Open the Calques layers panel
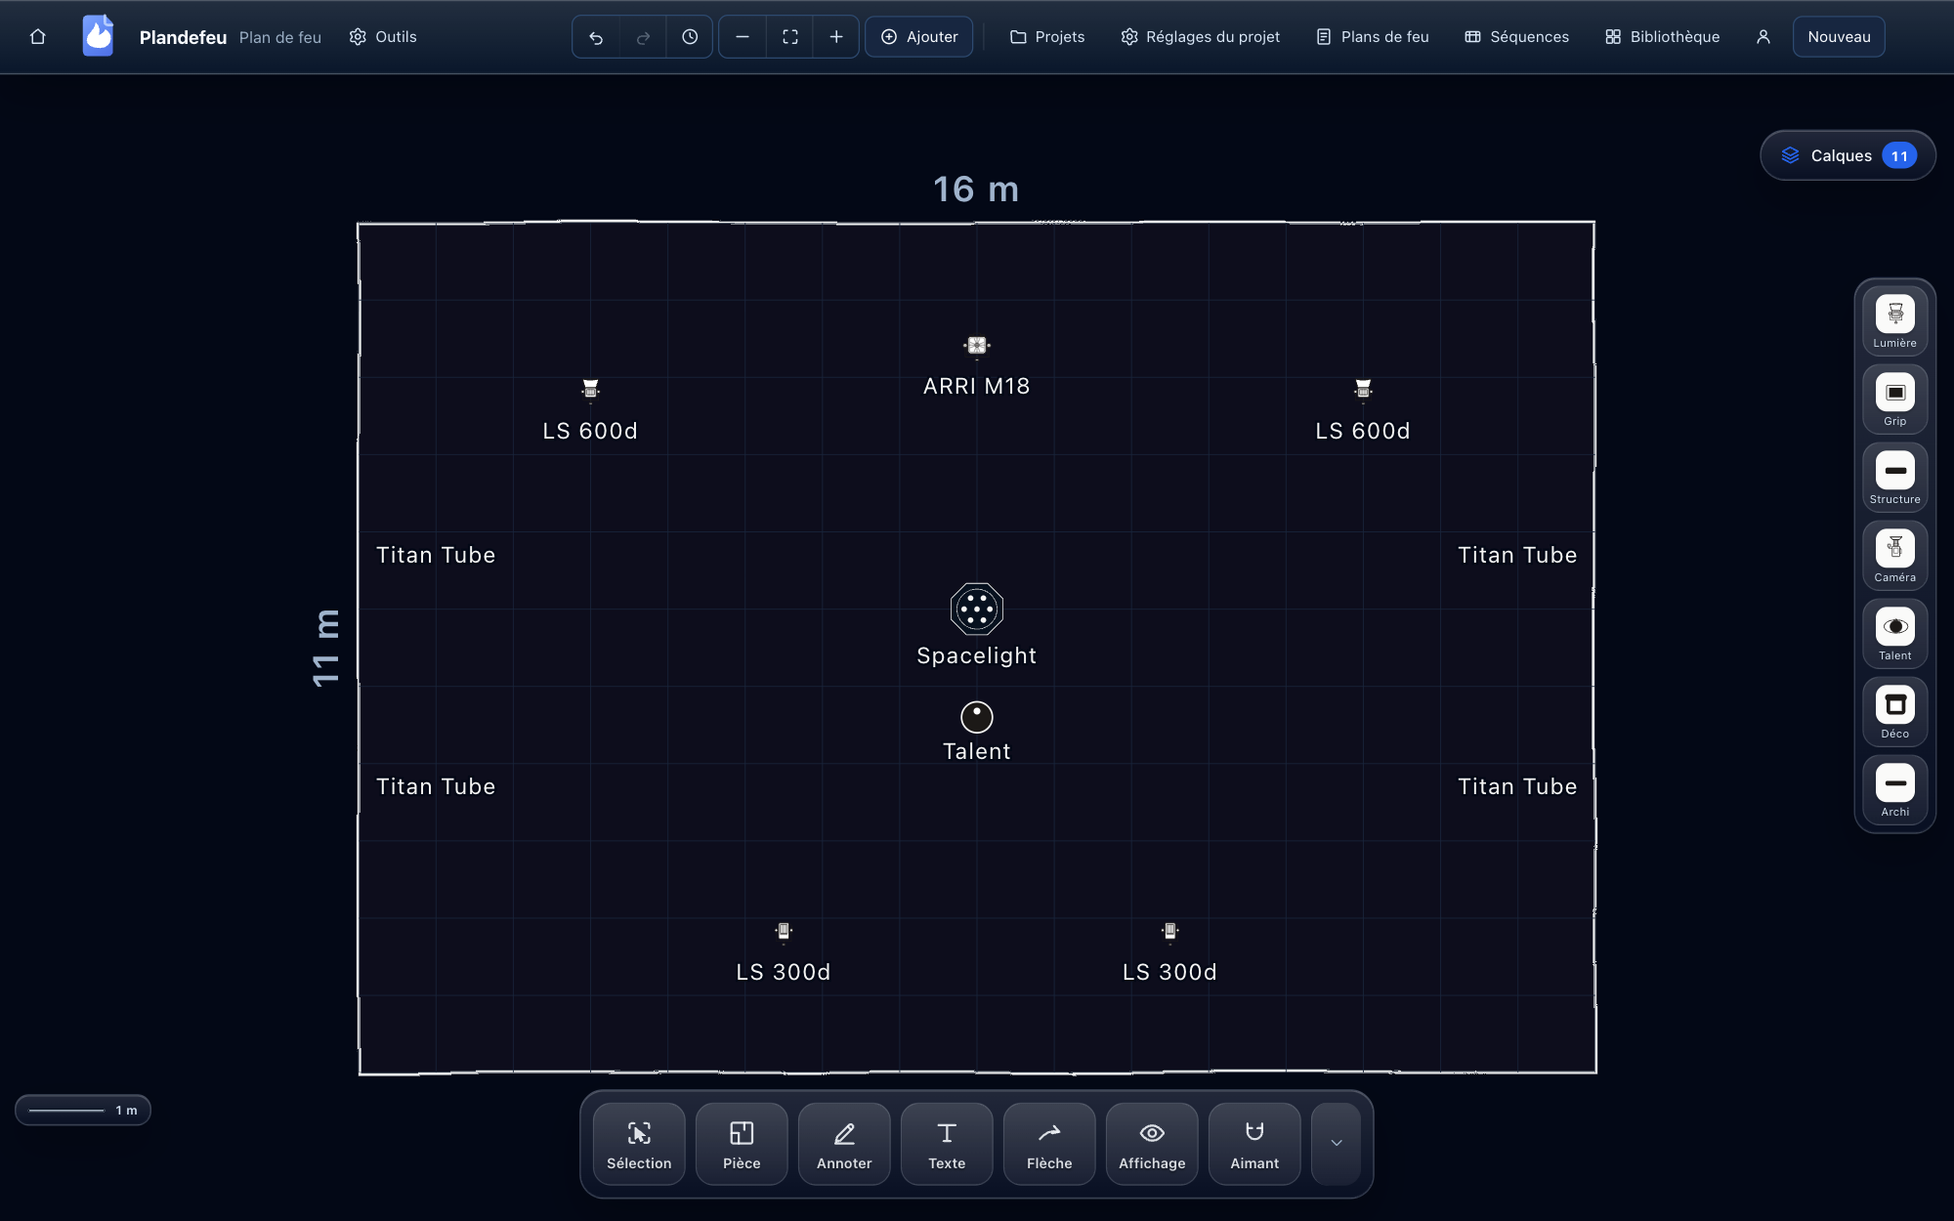 coord(1848,155)
